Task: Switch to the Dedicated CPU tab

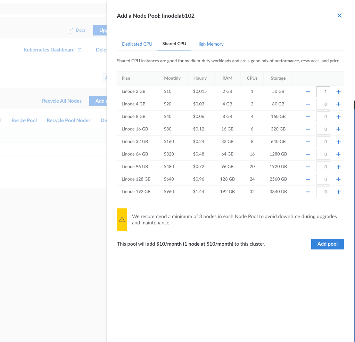Action: click(x=137, y=44)
